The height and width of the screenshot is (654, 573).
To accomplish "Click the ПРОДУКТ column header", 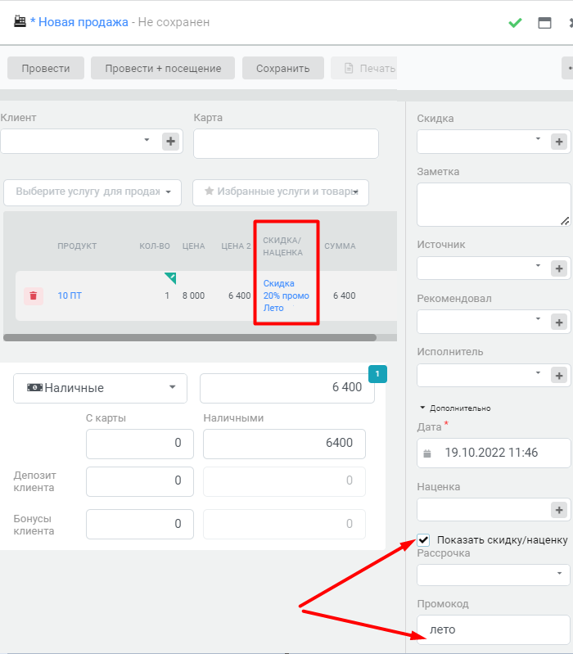I will pos(77,246).
